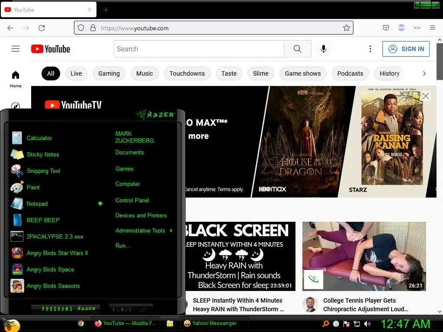Image resolution: width=443 pixels, height=332 pixels.
Task: Open Chrome from the taskbar
Action: click(x=81, y=323)
